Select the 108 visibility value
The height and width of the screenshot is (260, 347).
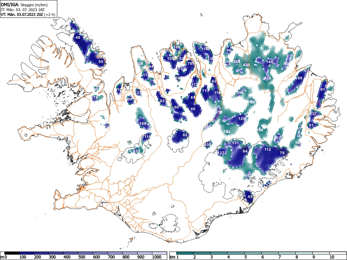[x=208, y=145]
